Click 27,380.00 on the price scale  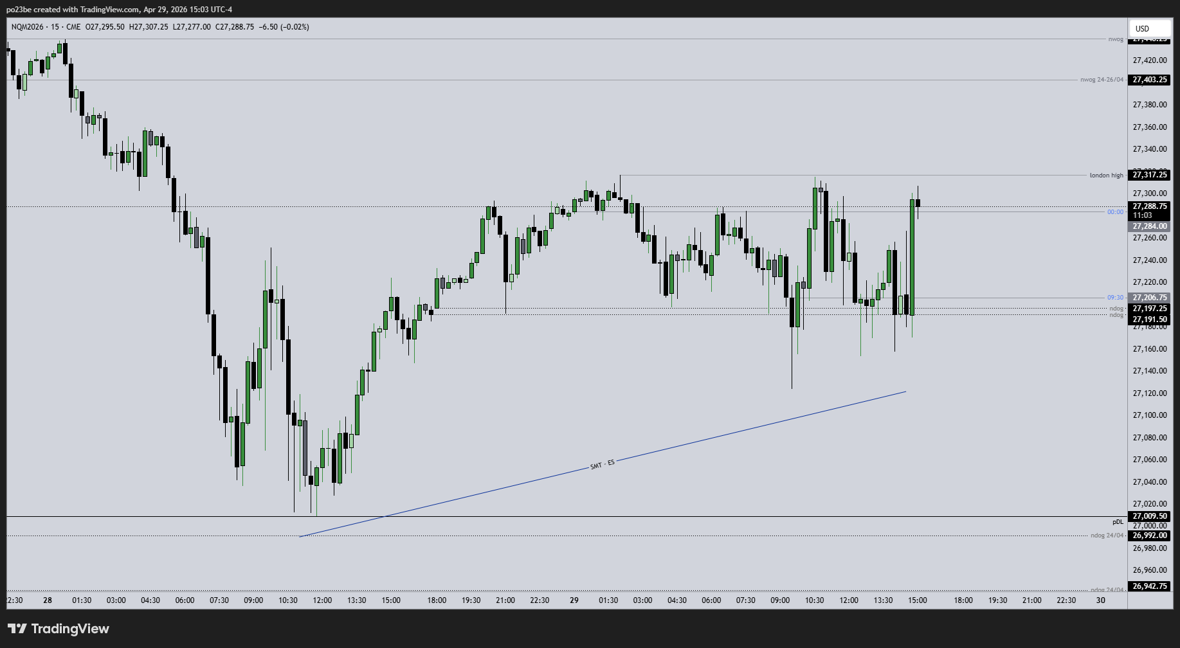1150,105
